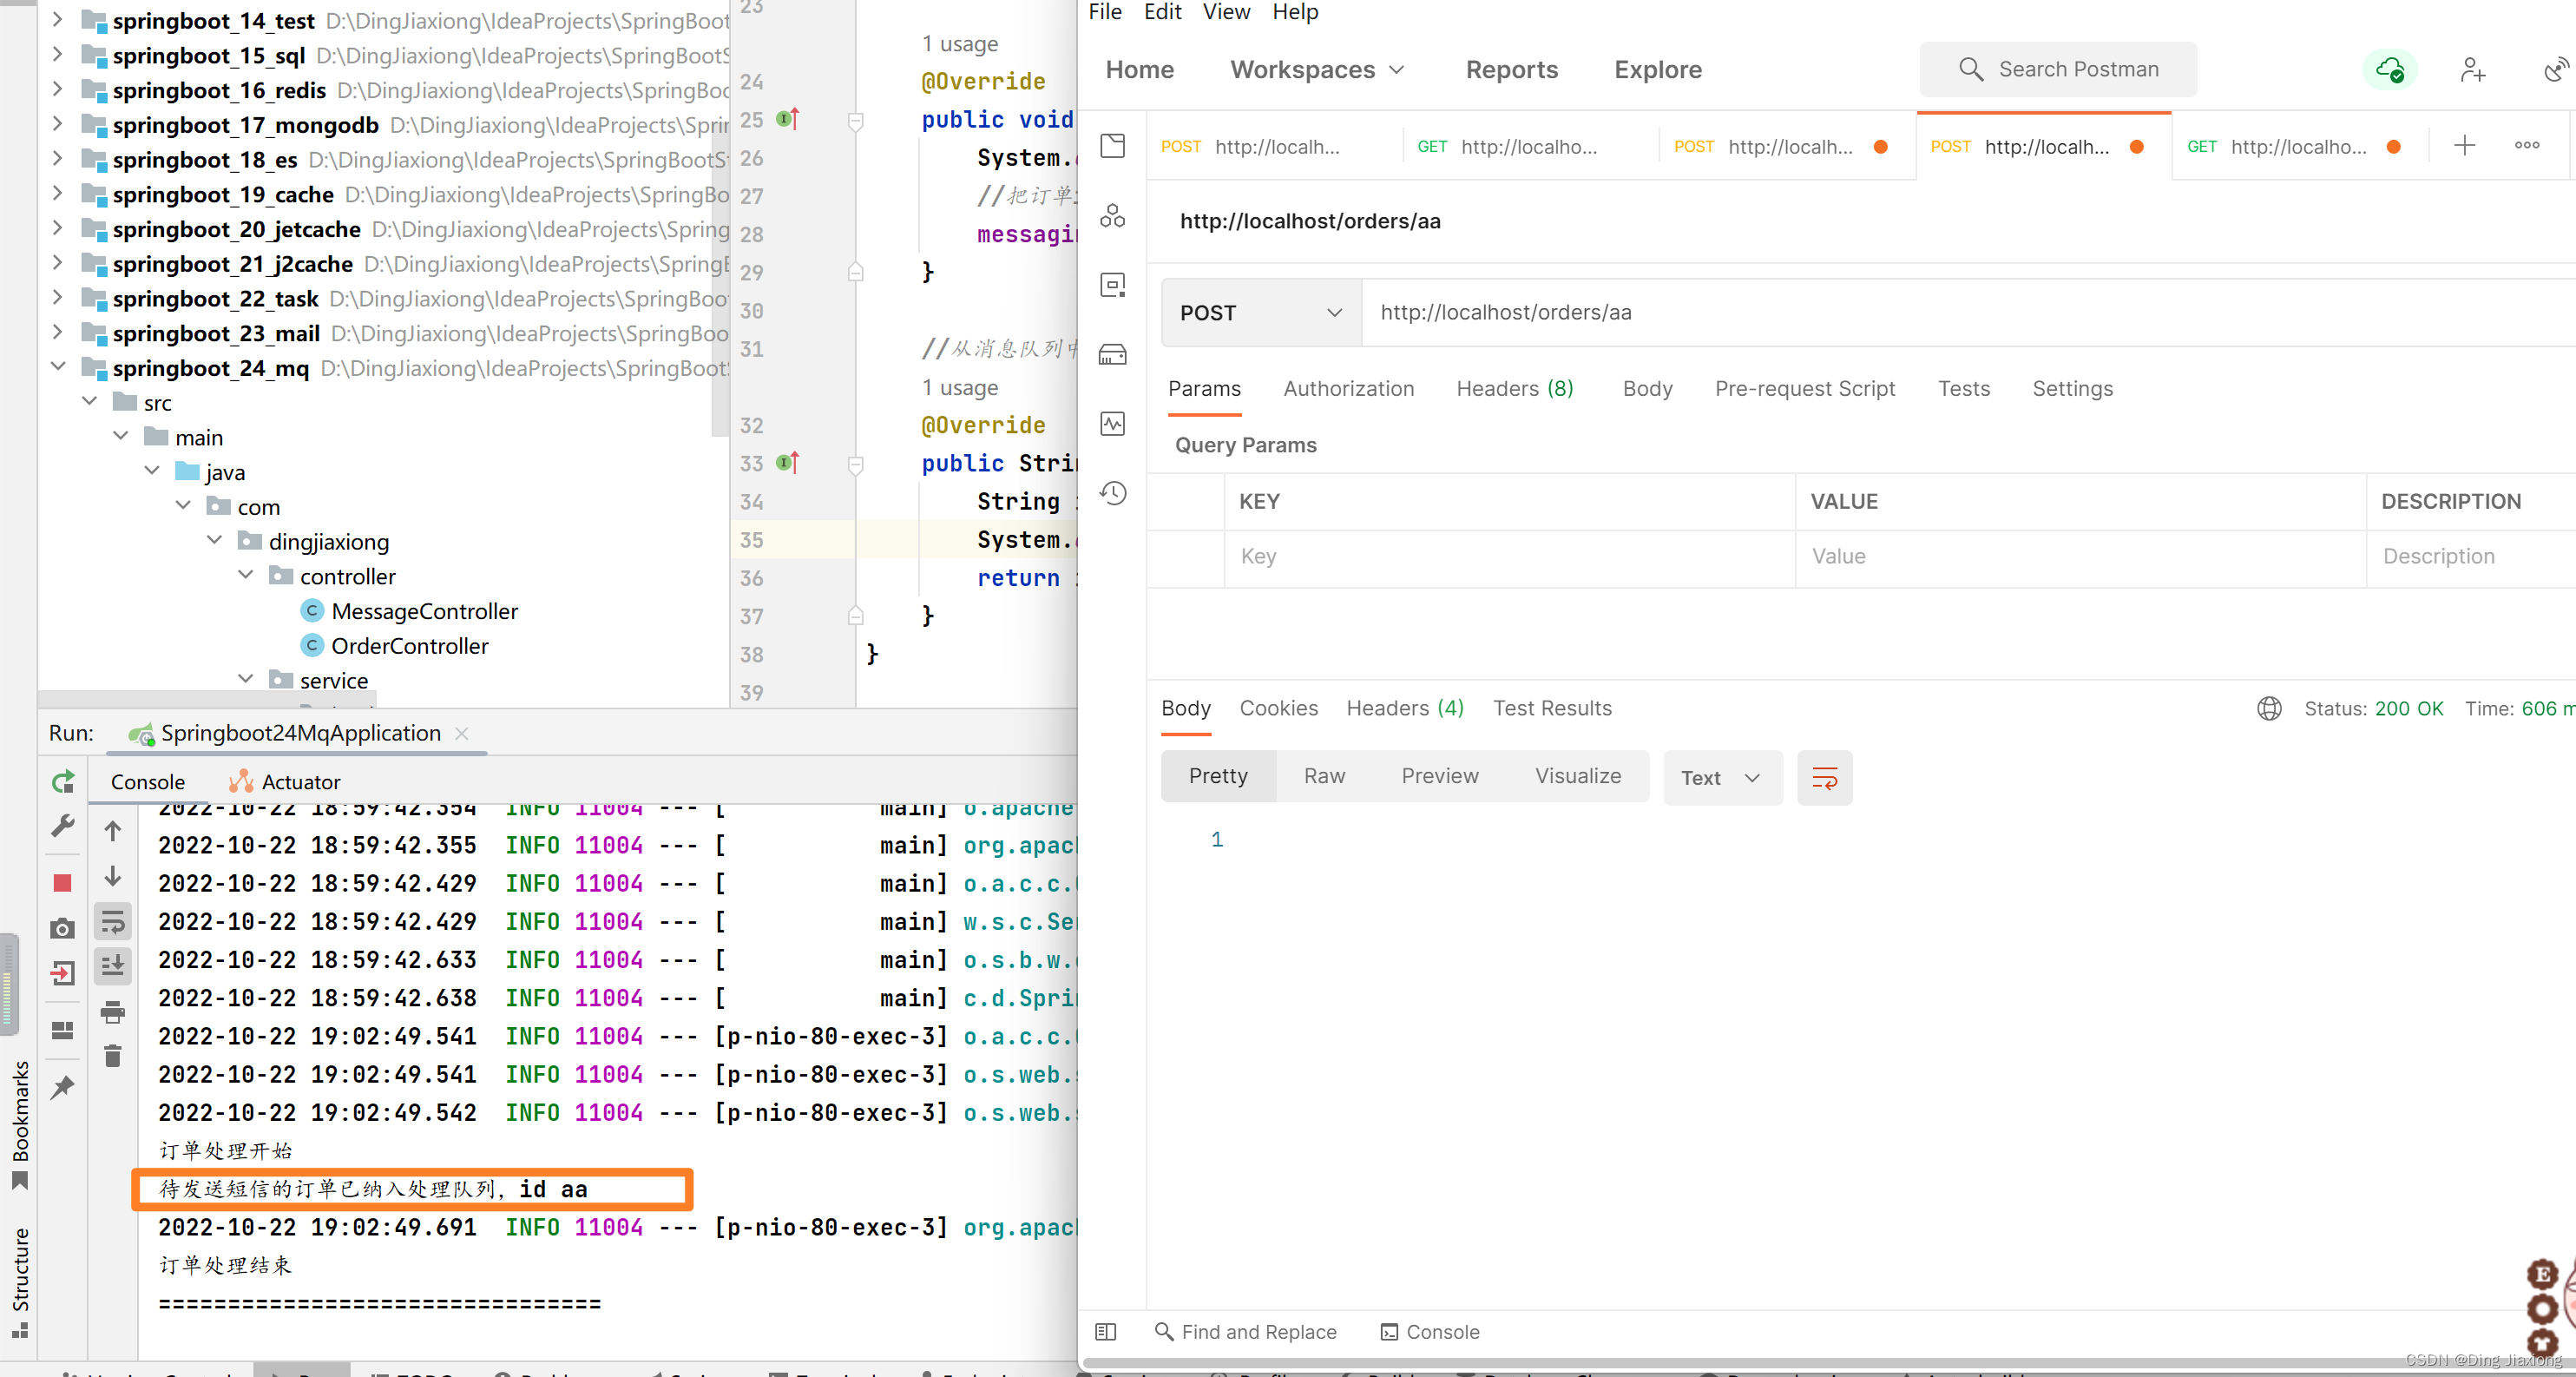Toggle scroll to end in console
The height and width of the screenshot is (1377, 2576).
tap(113, 966)
